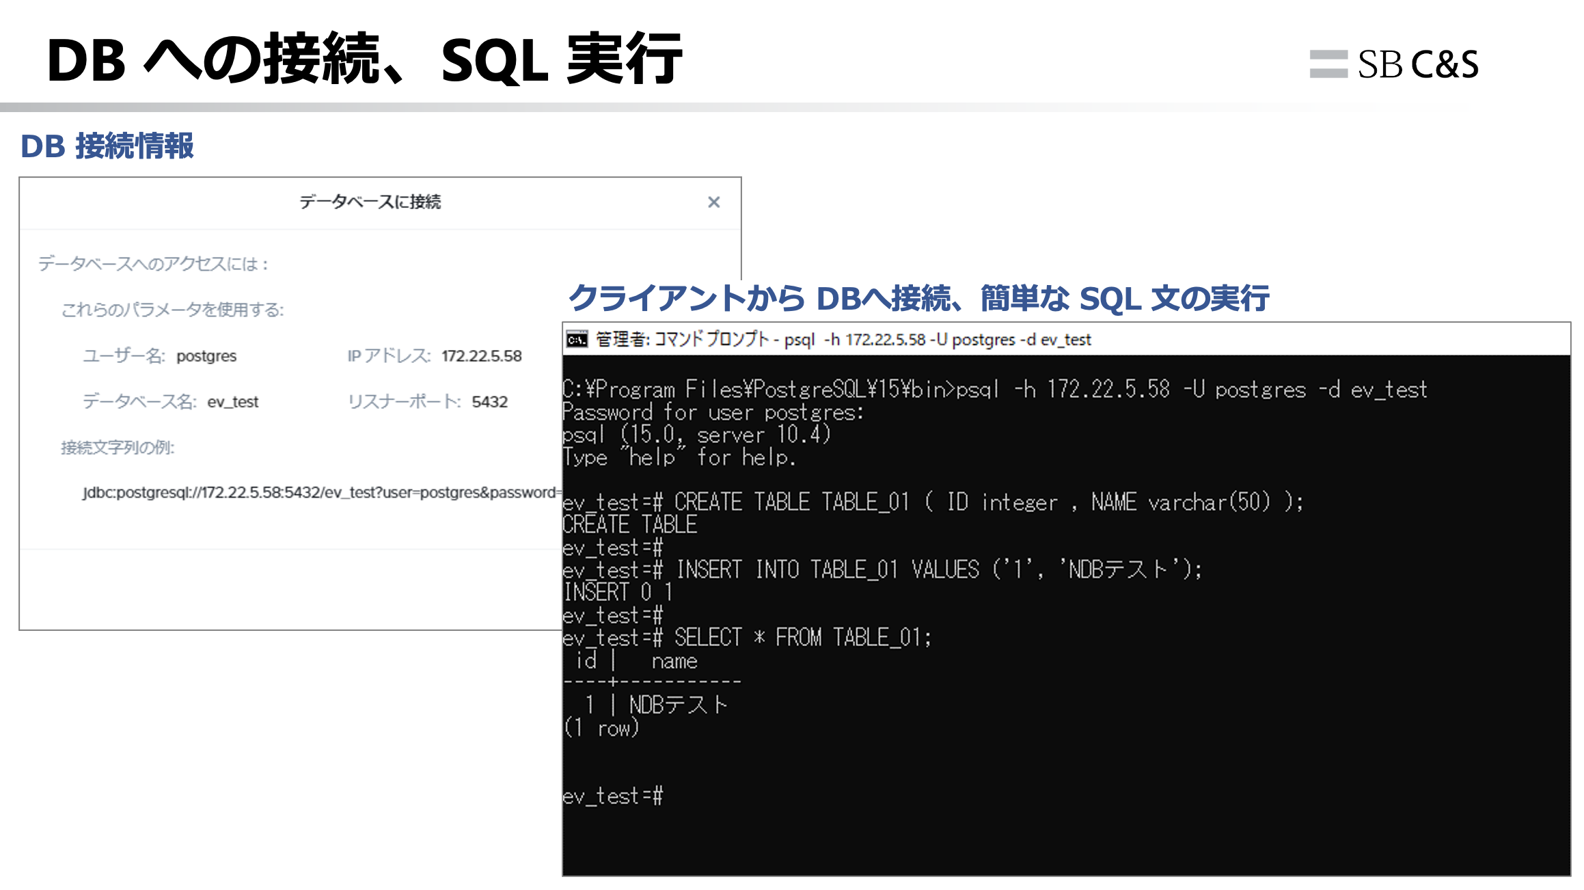Click the CREATE TABLE result line
The image size is (1584, 890).
[630, 525]
